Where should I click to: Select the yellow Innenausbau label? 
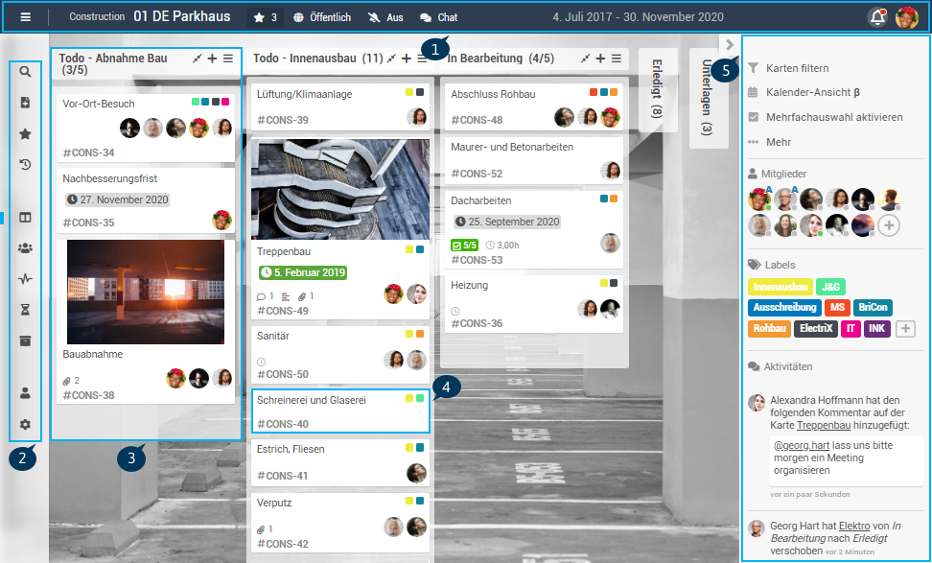point(780,287)
